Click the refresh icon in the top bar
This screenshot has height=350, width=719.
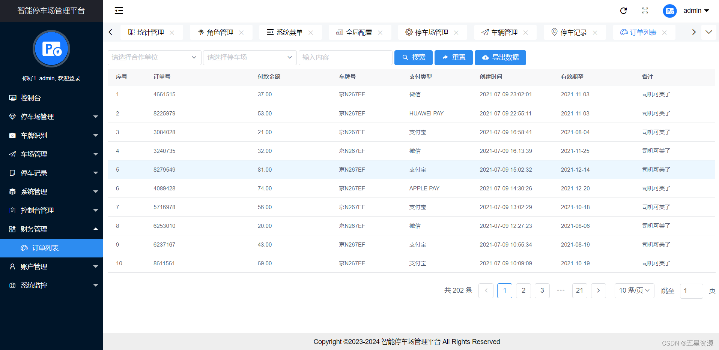point(623,10)
